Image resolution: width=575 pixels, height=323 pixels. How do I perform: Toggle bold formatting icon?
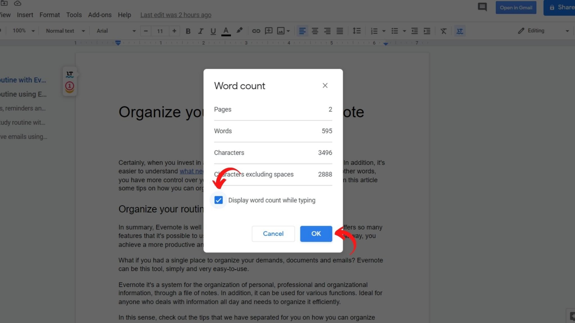pyautogui.click(x=188, y=31)
